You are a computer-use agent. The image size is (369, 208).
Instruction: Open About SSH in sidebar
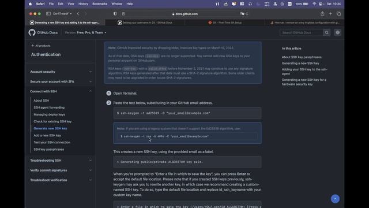[42, 101]
